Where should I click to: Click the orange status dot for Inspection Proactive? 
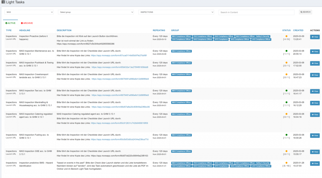tap(286, 36)
